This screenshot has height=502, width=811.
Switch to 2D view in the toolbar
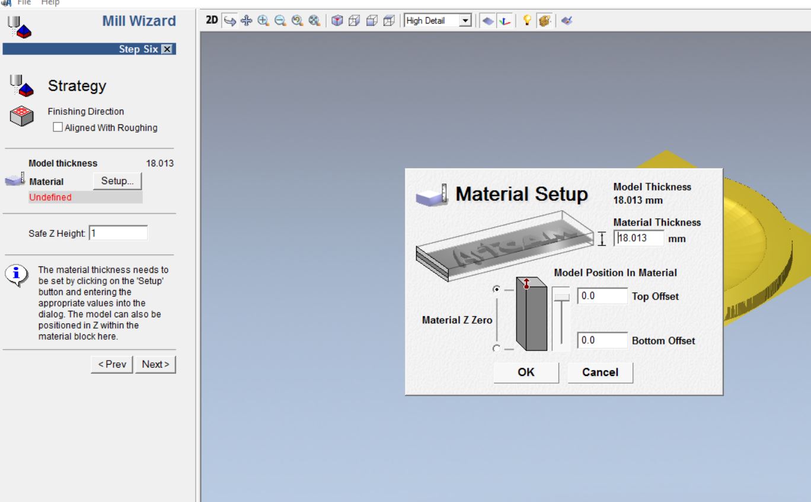pyautogui.click(x=212, y=21)
